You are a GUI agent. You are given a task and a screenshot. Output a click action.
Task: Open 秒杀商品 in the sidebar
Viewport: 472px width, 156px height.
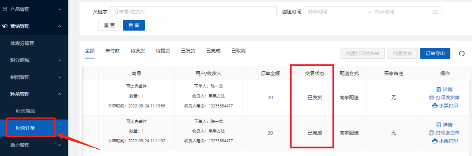25,111
